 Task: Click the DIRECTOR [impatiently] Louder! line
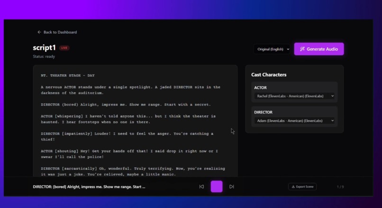click(x=127, y=137)
